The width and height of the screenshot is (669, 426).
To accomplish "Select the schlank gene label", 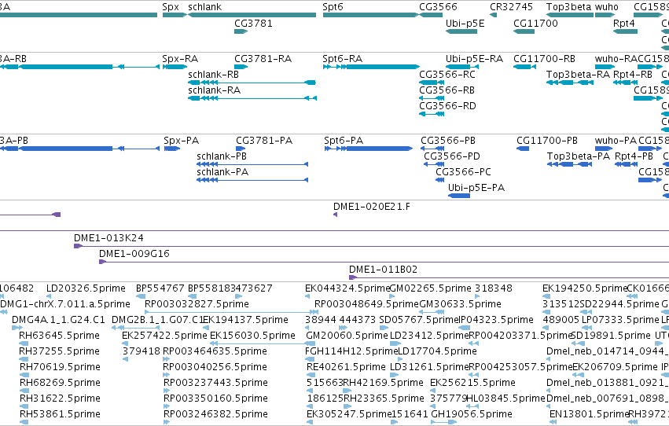I will [x=205, y=7].
